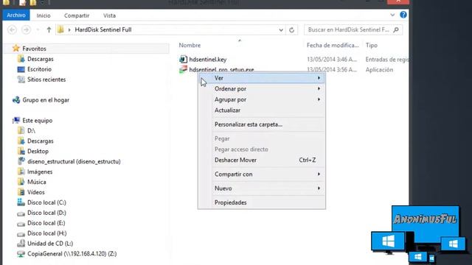Select Personalizar esta carpeta... option
Image resolution: width=472 pixels, height=265 pixels.
(249, 124)
